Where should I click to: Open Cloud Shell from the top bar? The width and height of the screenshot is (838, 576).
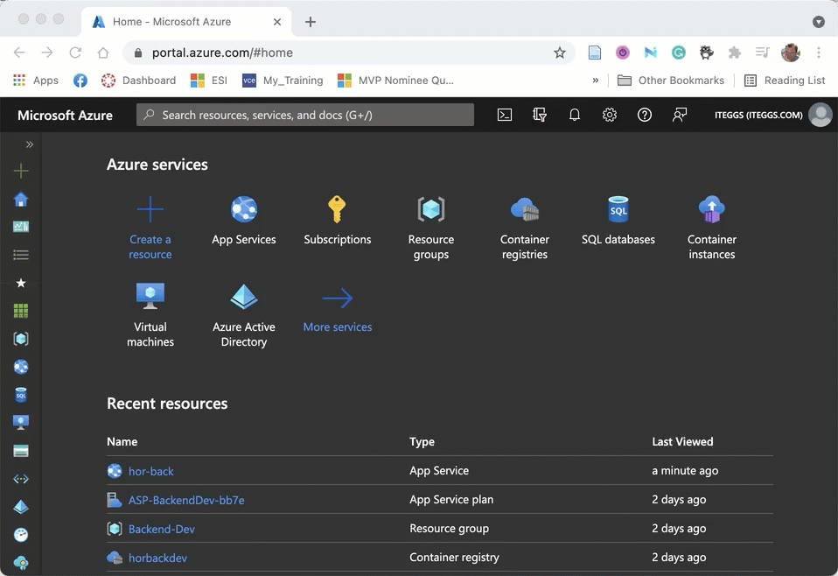pos(505,115)
